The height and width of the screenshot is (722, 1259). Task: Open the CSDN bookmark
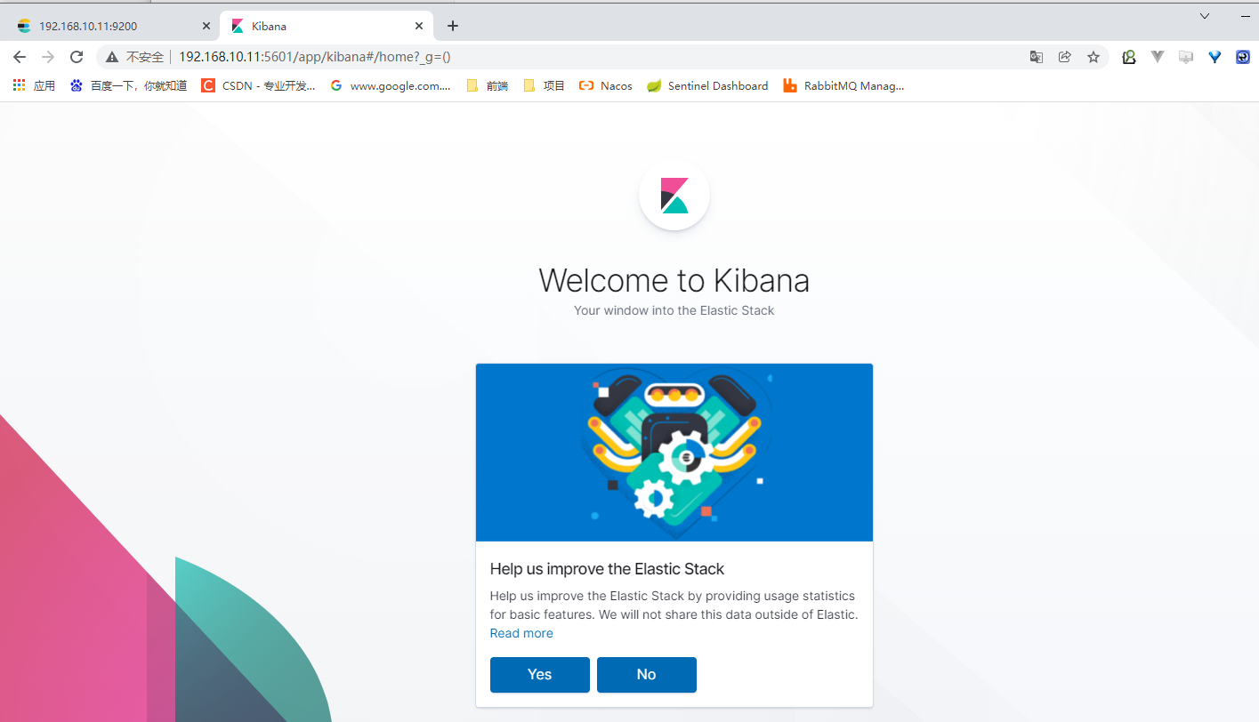tap(258, 85)
